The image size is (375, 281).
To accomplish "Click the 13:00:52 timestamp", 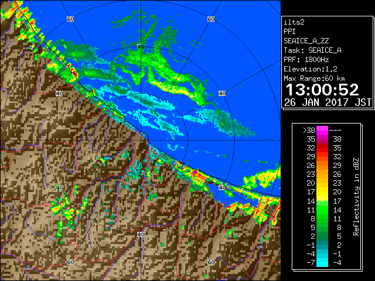I will click(322, 90).
